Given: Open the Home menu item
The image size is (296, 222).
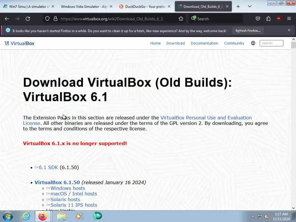Looking at the screenshot, I should tap(155, 43).
